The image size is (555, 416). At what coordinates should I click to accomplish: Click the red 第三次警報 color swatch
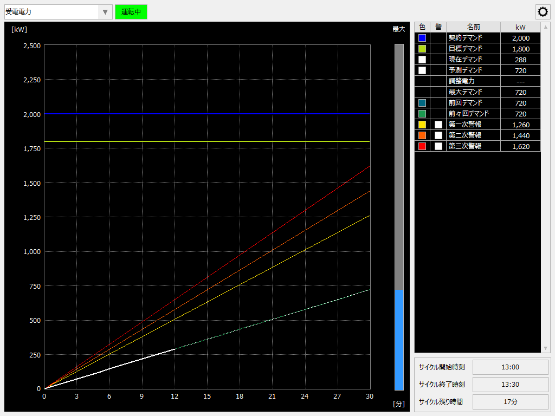[422, 146]
